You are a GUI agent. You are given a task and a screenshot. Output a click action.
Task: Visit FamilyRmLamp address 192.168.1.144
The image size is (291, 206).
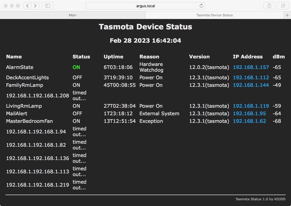click(251, 85)
